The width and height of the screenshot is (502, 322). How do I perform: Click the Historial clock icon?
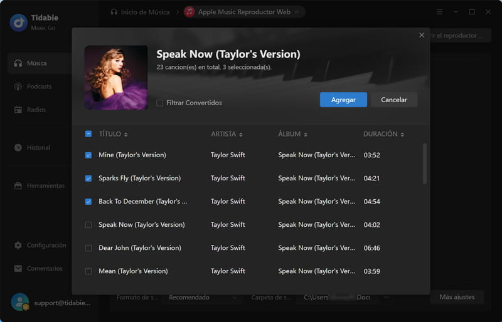tap(18, 147)
